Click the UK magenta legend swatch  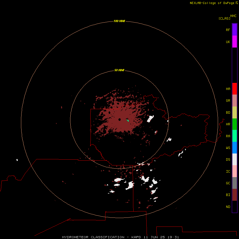tap(234, 42)
